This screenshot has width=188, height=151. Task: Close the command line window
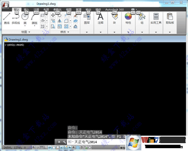click(59, 142)
